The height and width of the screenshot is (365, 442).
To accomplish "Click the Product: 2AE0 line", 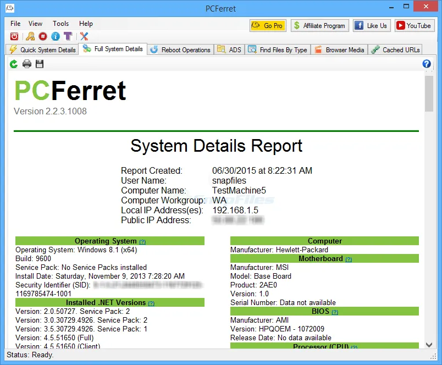I will (x=253, y=285).
